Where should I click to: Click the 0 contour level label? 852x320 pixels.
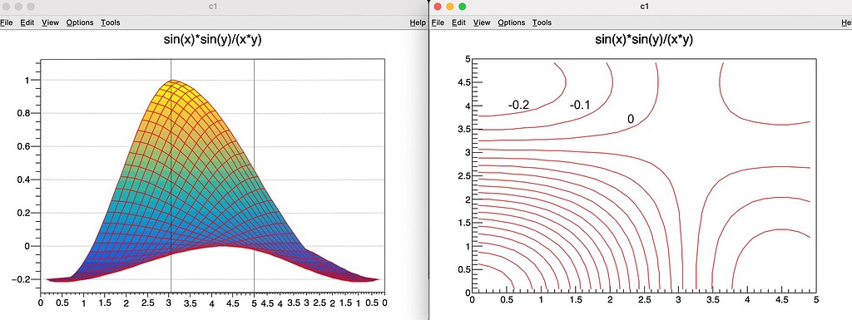pos(631,120)
